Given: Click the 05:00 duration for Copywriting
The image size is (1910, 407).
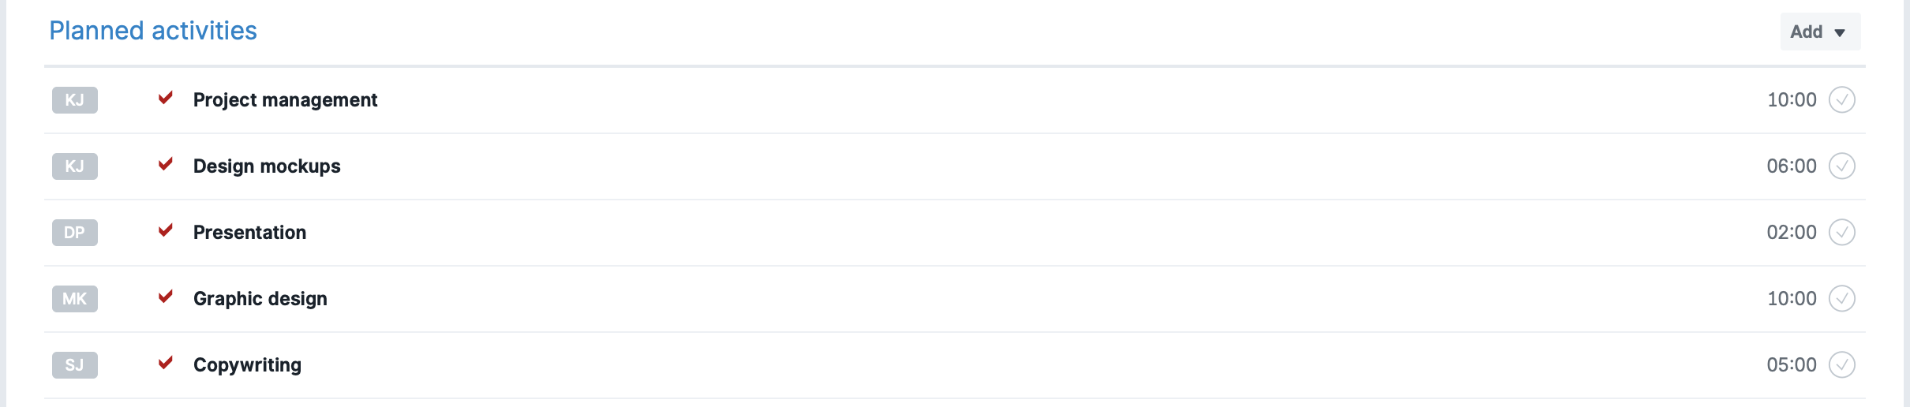Looking at the screenshot, I should click(x=1792, y=365).
